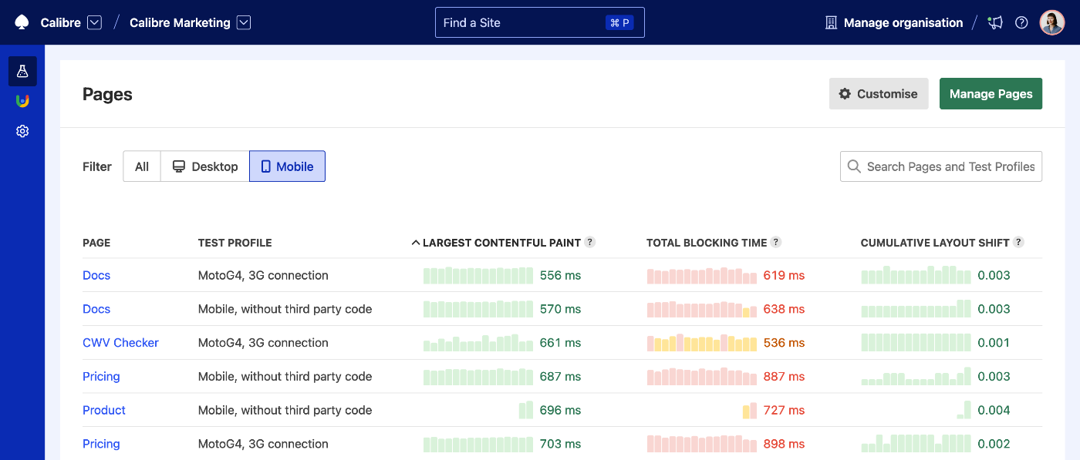The image size is (1080, 460).
Task: Click the LCP histogram bars for Docs
Action: click(478, 275)
